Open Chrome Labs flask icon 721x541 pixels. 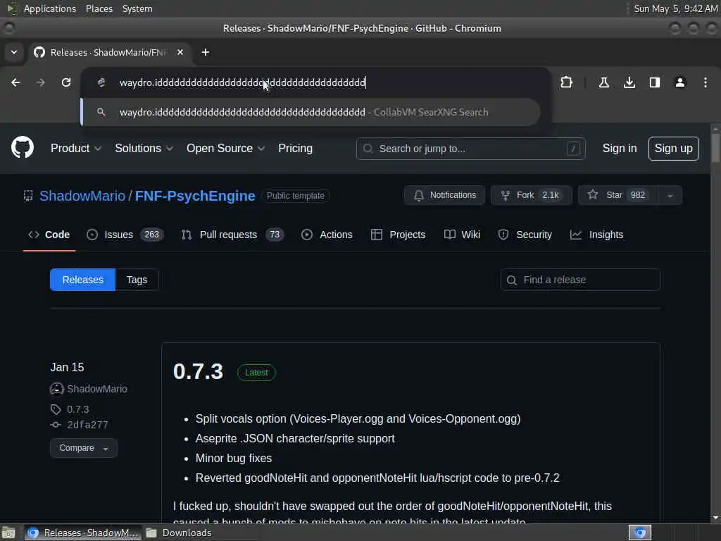tap(604, 82)
